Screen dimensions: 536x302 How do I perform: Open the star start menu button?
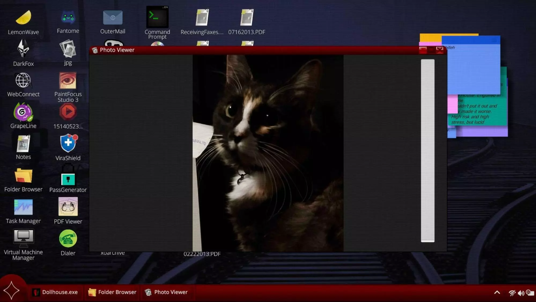pyautogui.click(x=11, y=290)
